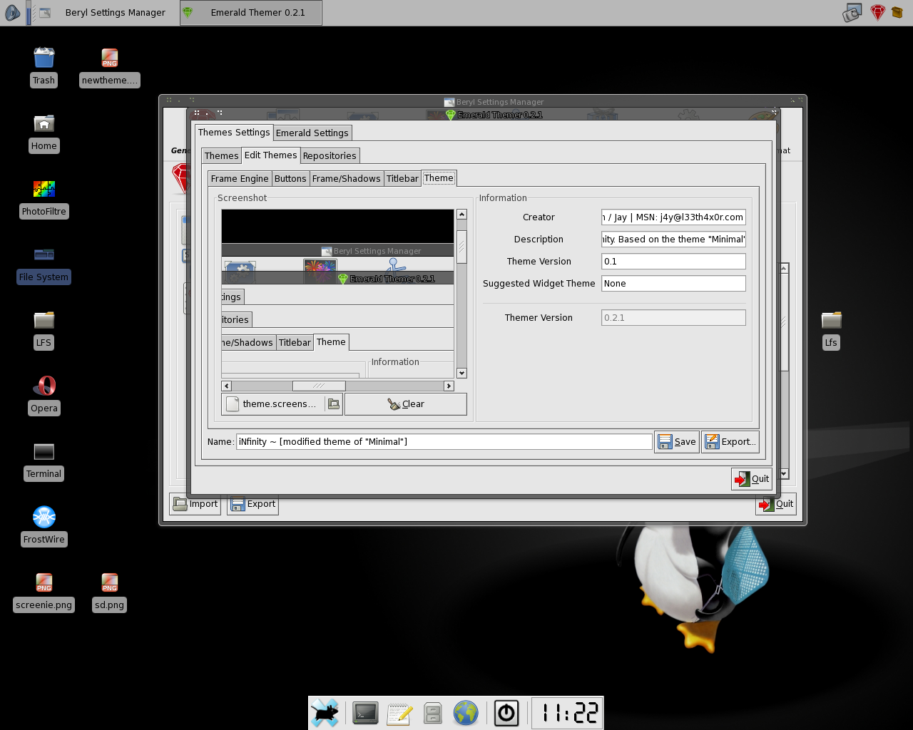Click the screenshot preview's up scroll arrow

(461, 215)
